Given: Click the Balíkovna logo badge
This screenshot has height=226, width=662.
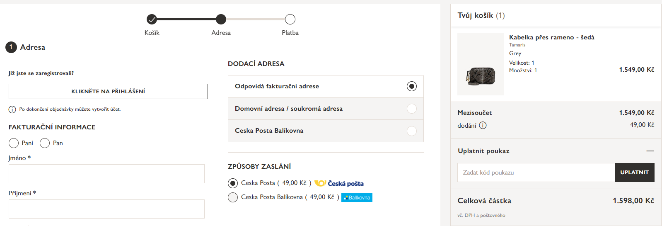Looking at the screenshot, I should click(357, 198).
